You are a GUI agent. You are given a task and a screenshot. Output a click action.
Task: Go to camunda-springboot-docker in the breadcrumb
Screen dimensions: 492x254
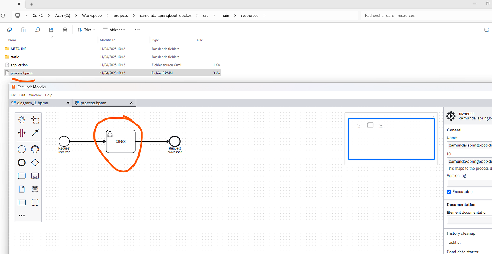(166, 16)
